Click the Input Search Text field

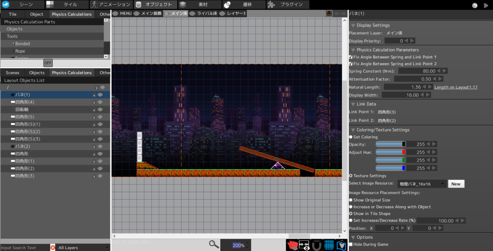coord(23,248)
